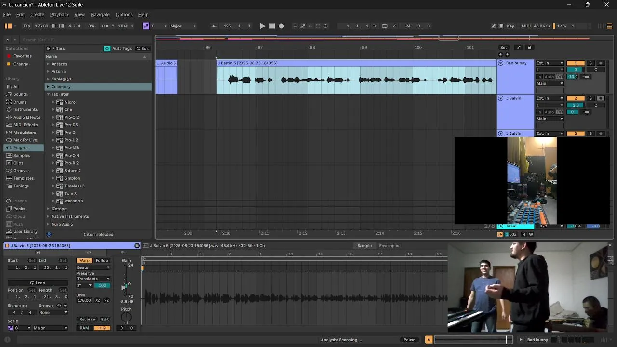The width and height of the screenshot is (617, 347).
Task: Open Key Map Mode with Key button
Action: click(x=510, y=26)
